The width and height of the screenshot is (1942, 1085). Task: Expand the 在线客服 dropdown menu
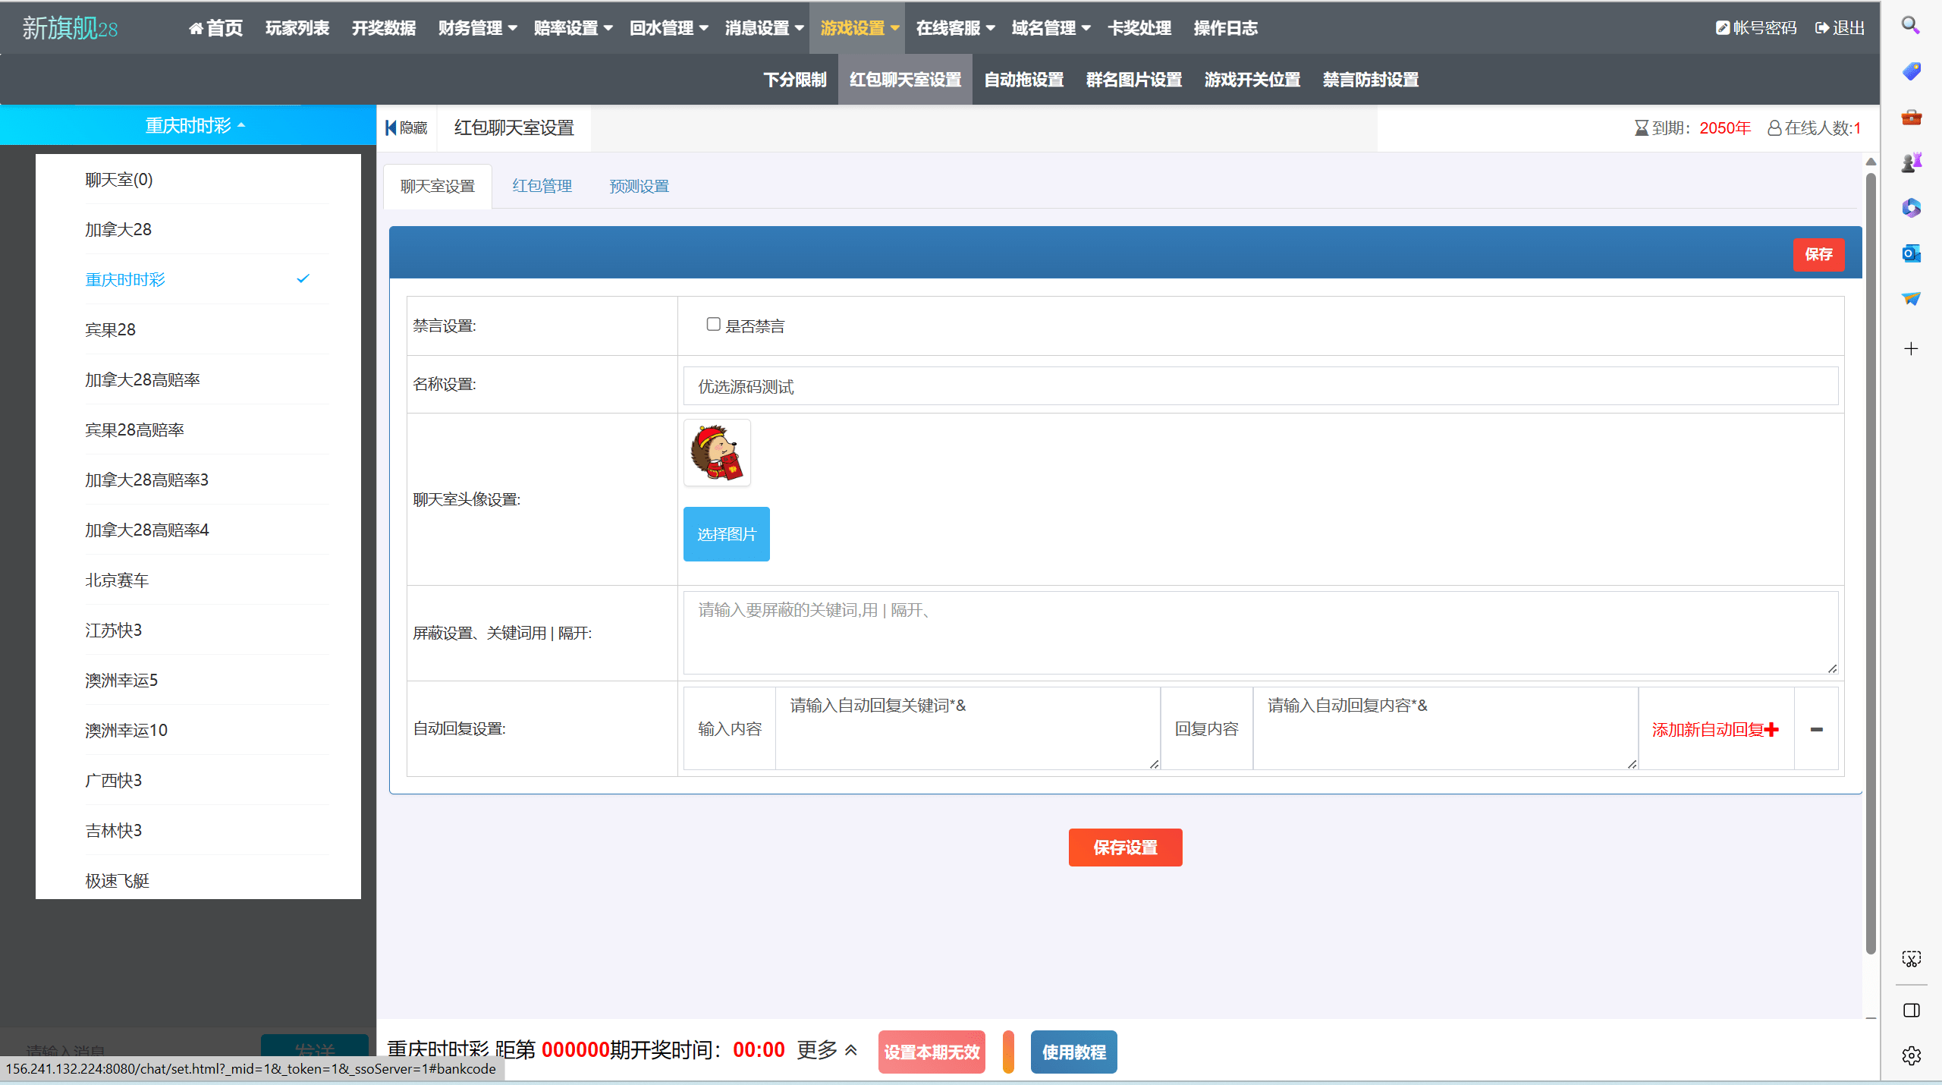955,28
